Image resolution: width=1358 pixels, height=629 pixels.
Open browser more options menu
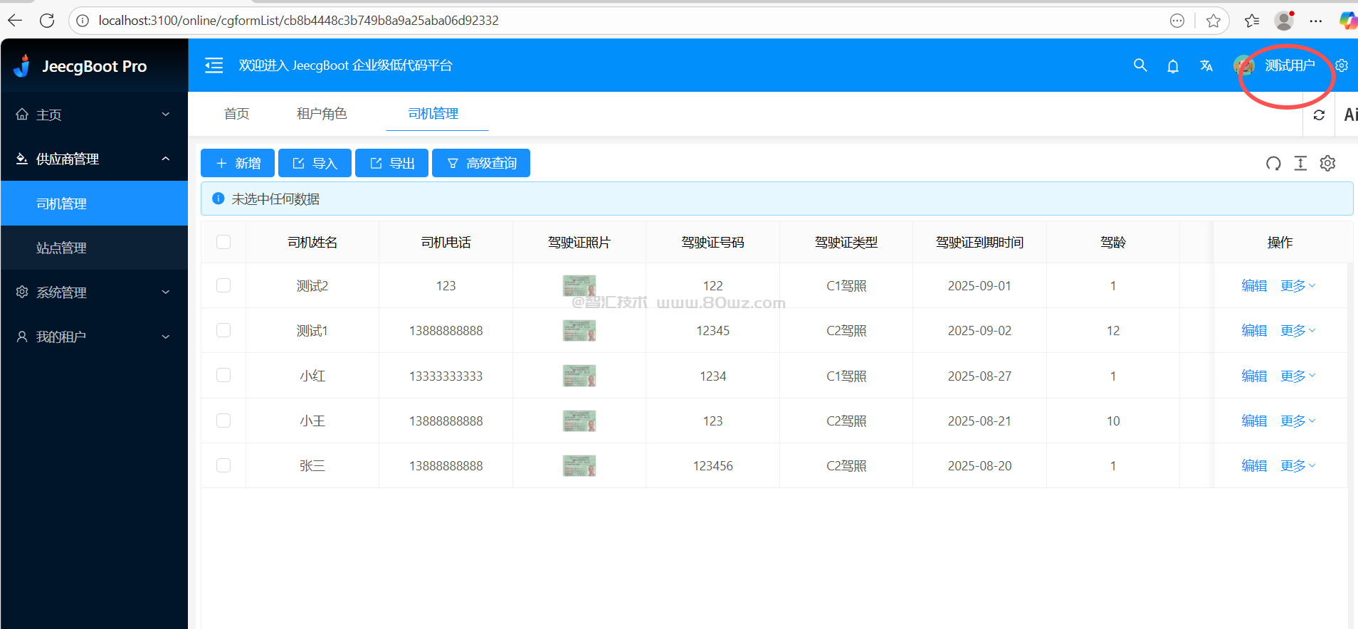click(x=1316, y=21)
